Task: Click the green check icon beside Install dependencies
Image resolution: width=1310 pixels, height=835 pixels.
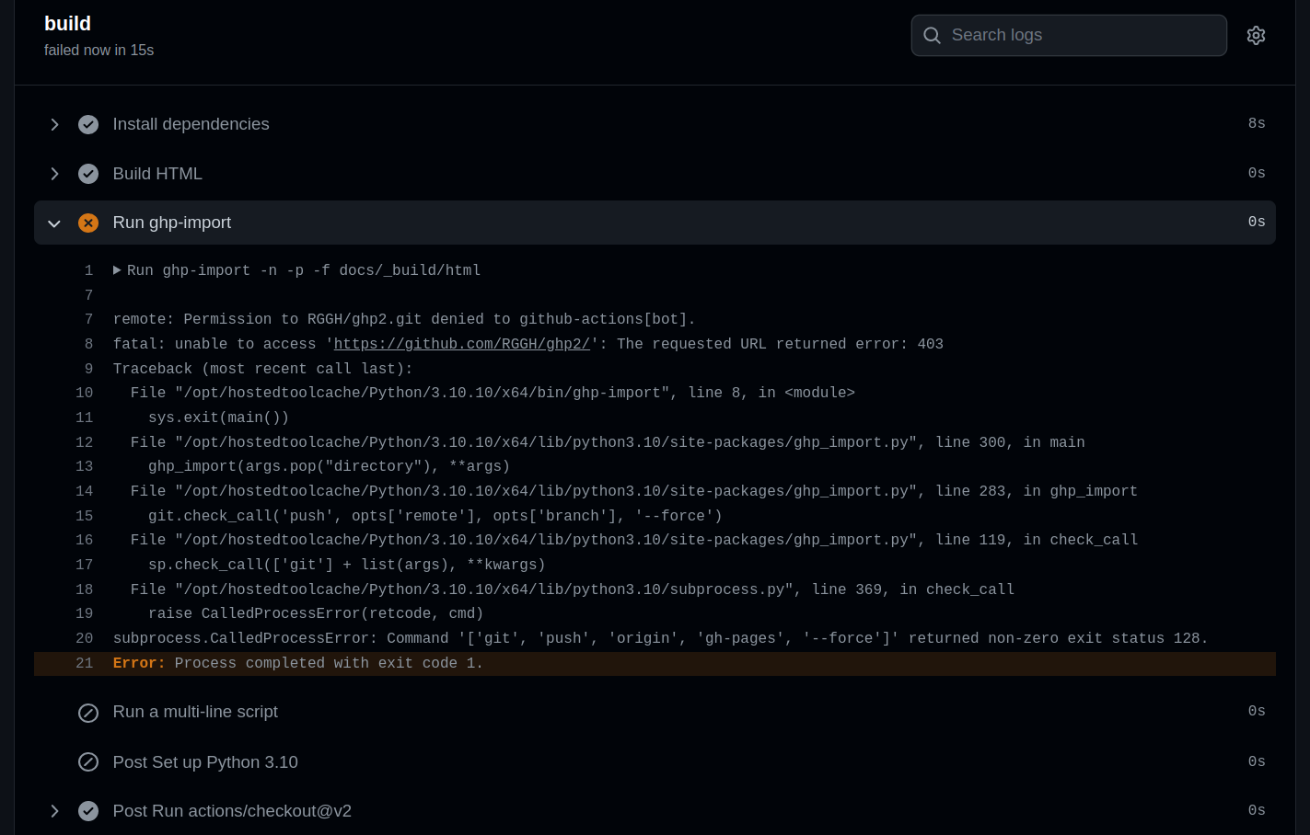Action: click(x=88, y=124)
